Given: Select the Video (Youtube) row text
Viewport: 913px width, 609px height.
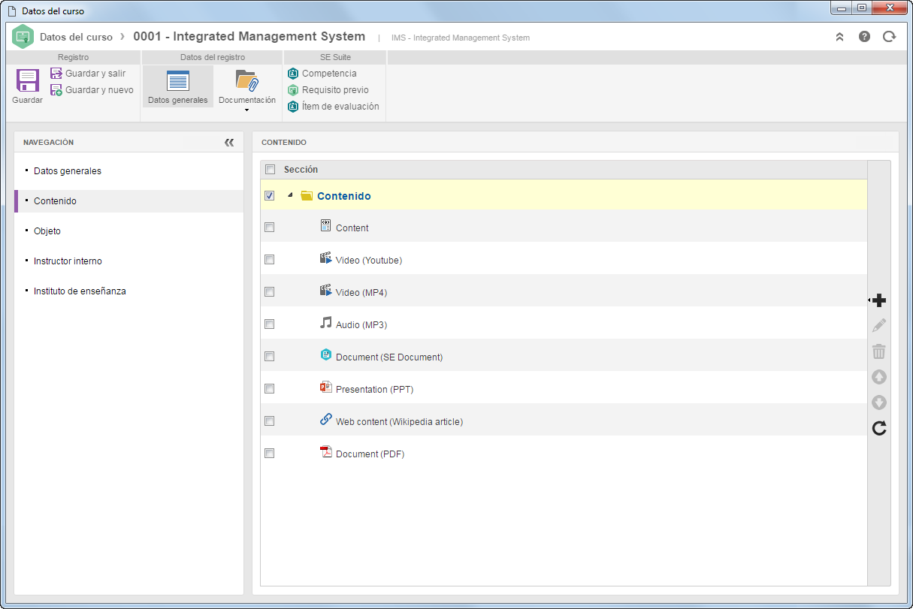Looking at the screenshot, I should [x=369, y=261].
